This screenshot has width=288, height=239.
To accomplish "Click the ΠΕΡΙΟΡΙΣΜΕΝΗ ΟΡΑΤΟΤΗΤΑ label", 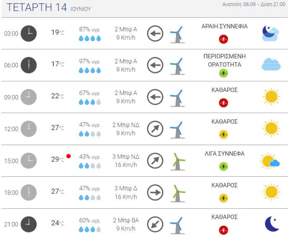I will pyautogui.click(x=224, y=60).
